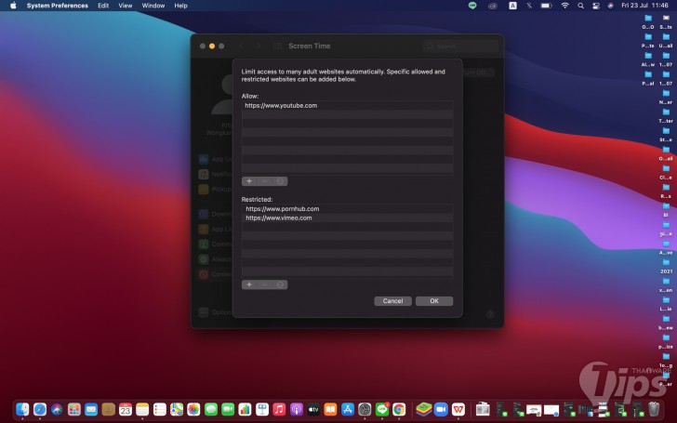Open Messages from the Dock

pos(211,409)
